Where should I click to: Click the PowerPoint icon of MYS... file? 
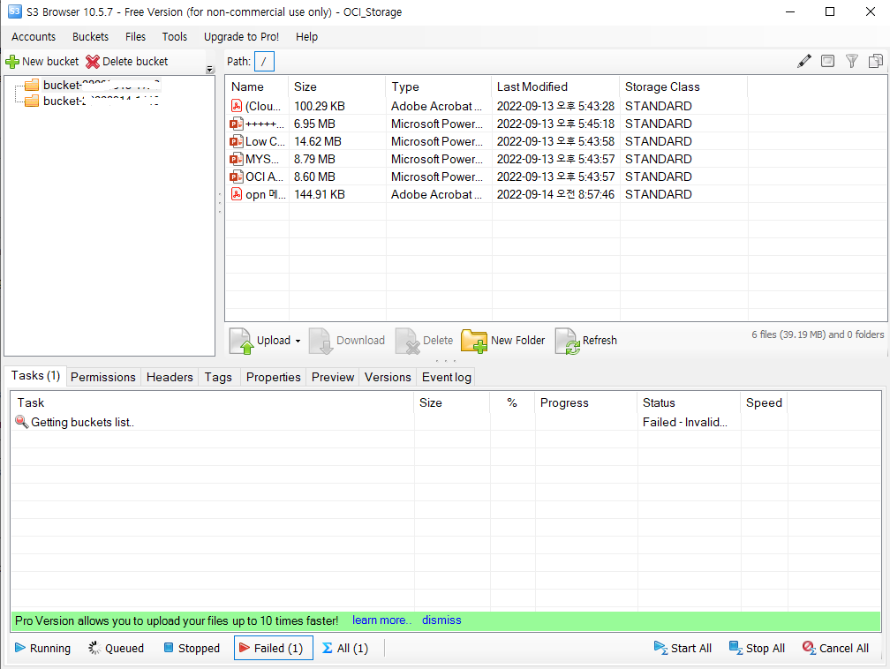(x=237, y=159)
